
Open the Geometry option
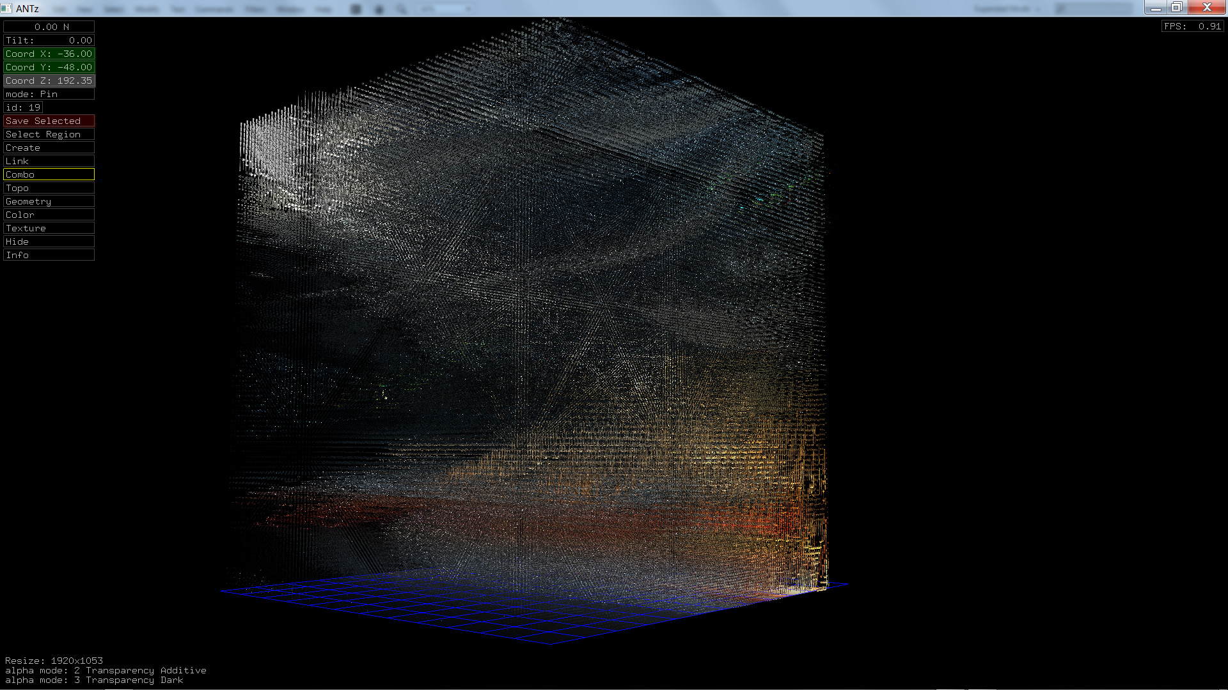click(49, 201)
